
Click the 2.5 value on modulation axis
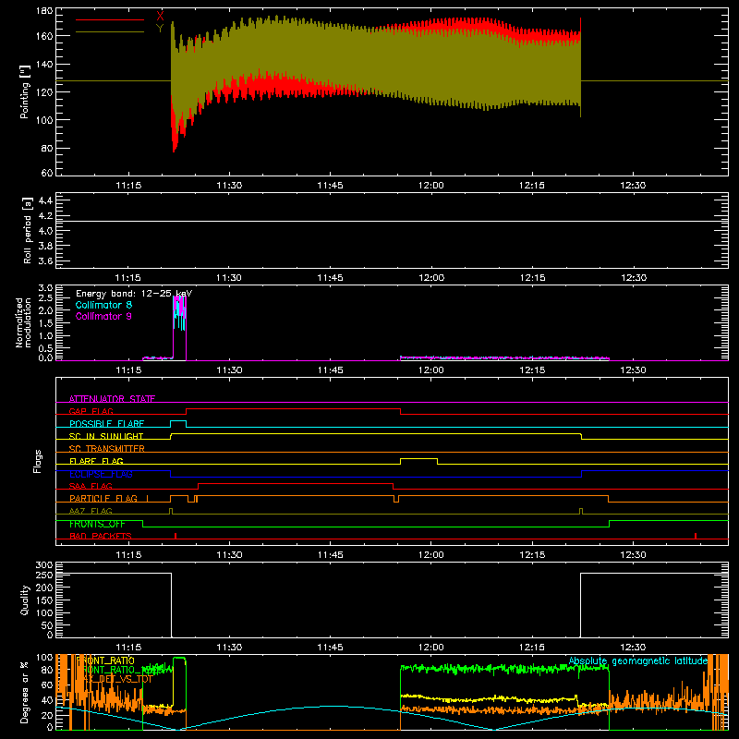coord(45,298)
